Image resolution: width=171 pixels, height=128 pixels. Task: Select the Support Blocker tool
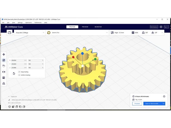click(4, 83)
